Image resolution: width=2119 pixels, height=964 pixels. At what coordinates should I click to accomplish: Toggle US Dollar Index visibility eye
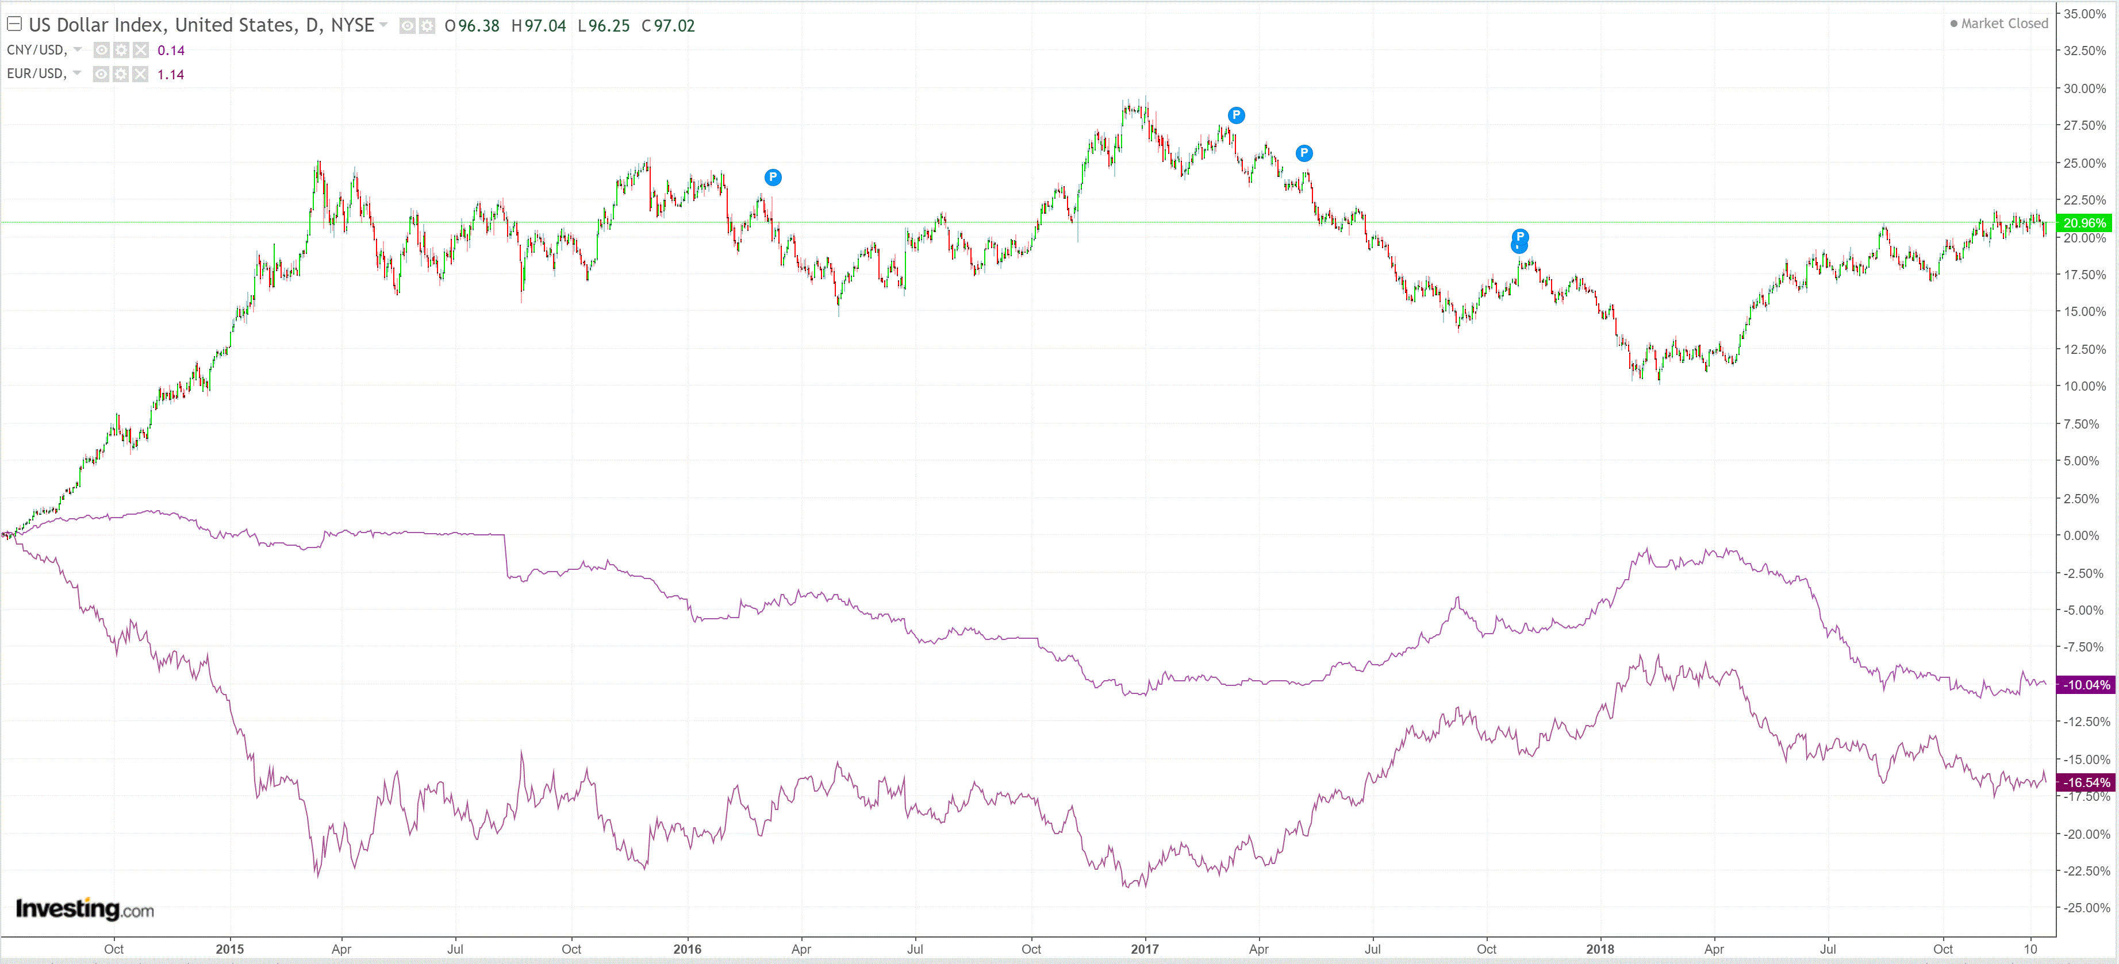click(x=407, y=26)
